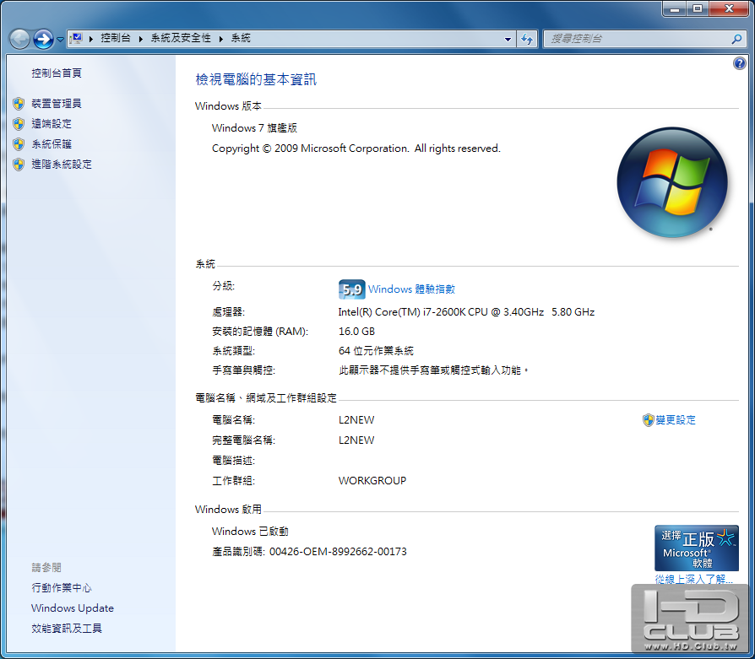The image size is (755, 659).
Task: Click 64 位元作業系統 system type value
Action: [376, 351]
